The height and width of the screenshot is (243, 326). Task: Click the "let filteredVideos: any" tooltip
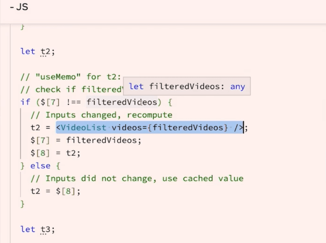click(187, 86)
